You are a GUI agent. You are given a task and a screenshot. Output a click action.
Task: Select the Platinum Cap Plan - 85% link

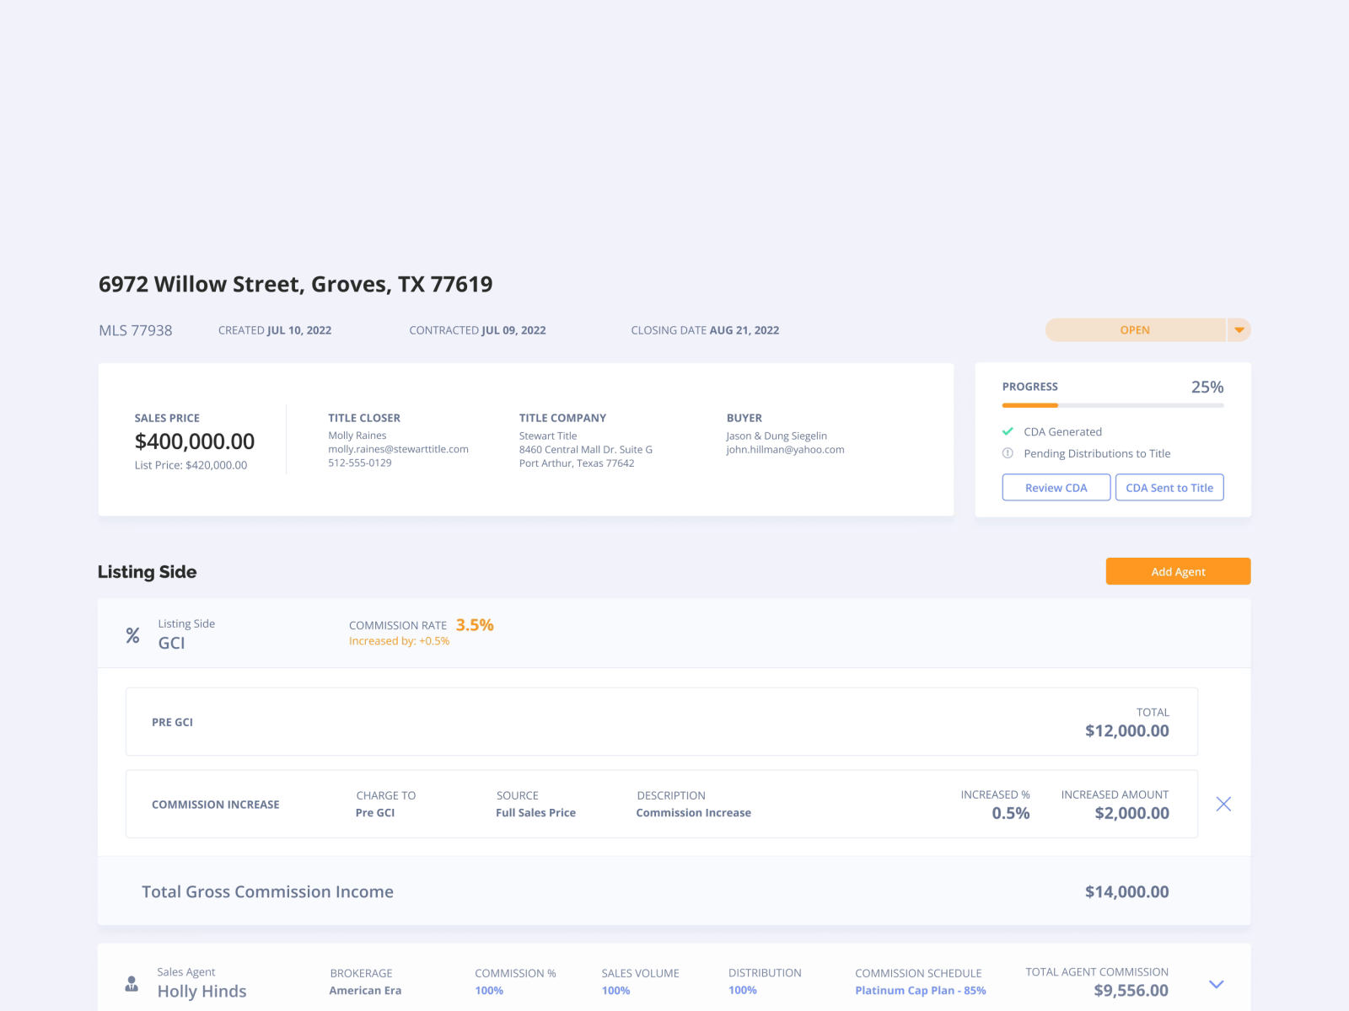[x=920, y=990]
